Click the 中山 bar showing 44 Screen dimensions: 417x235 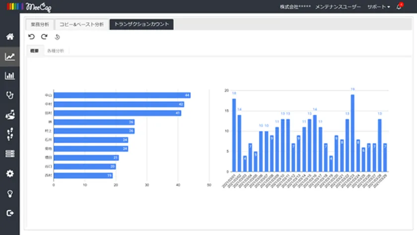click(122, 95)
